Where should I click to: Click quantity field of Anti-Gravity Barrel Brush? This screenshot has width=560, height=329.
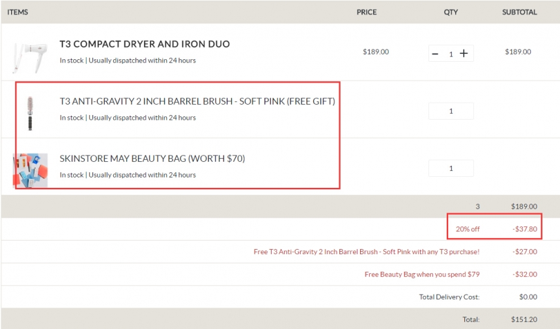point(451,111)
